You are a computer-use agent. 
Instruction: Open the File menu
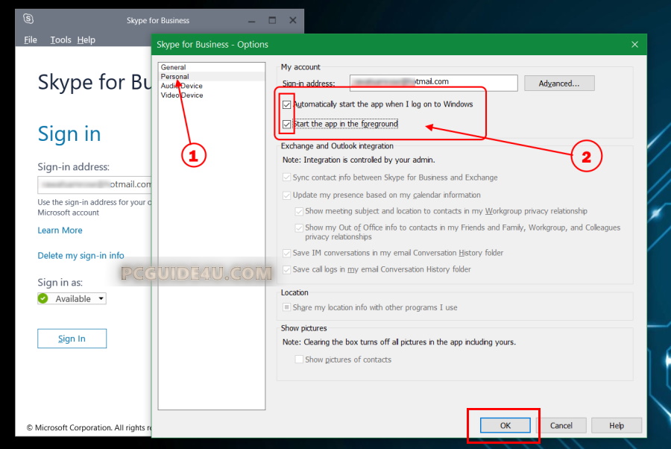pyautogui.click(x=31, y=40)
